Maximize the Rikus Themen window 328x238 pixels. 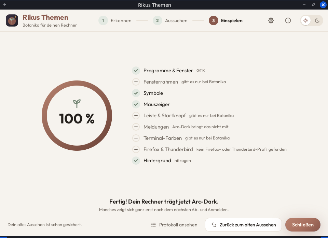pos(314,5)
